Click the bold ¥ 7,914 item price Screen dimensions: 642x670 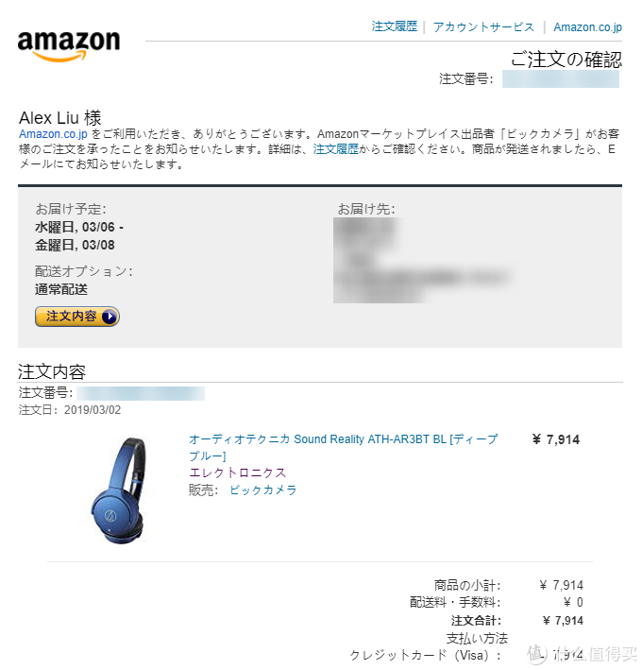click(556, 439)
